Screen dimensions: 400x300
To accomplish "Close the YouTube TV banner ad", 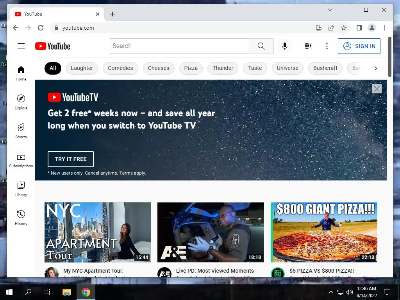I will pyautogui.click(x=377, y=89).
